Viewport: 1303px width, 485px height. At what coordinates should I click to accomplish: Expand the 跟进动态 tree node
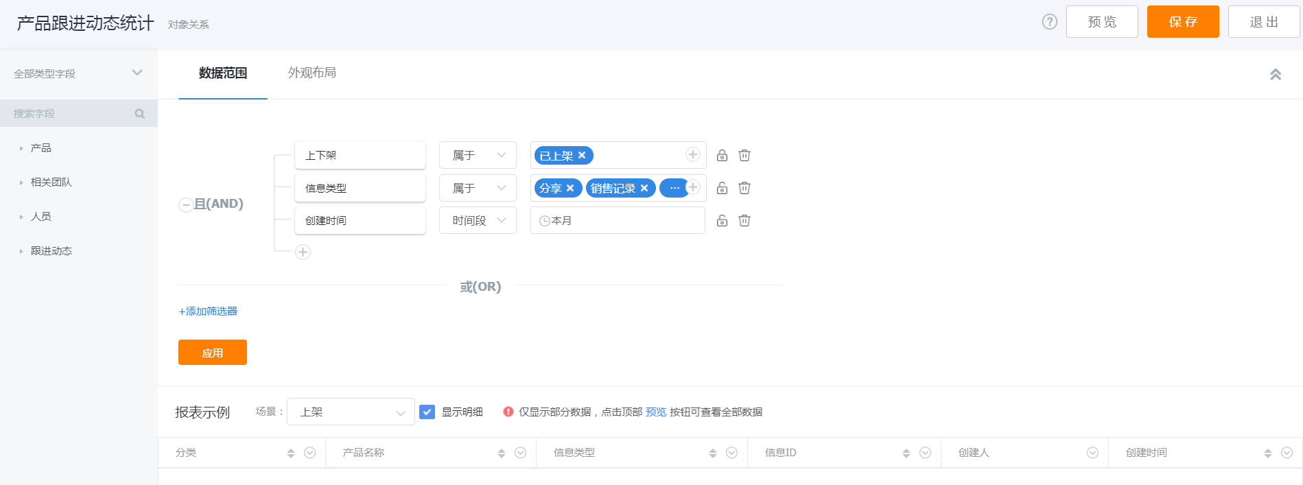coord(21,251)
